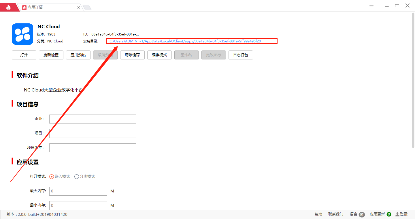
Task: Open a new blank tab
Action: click(87, 8)
